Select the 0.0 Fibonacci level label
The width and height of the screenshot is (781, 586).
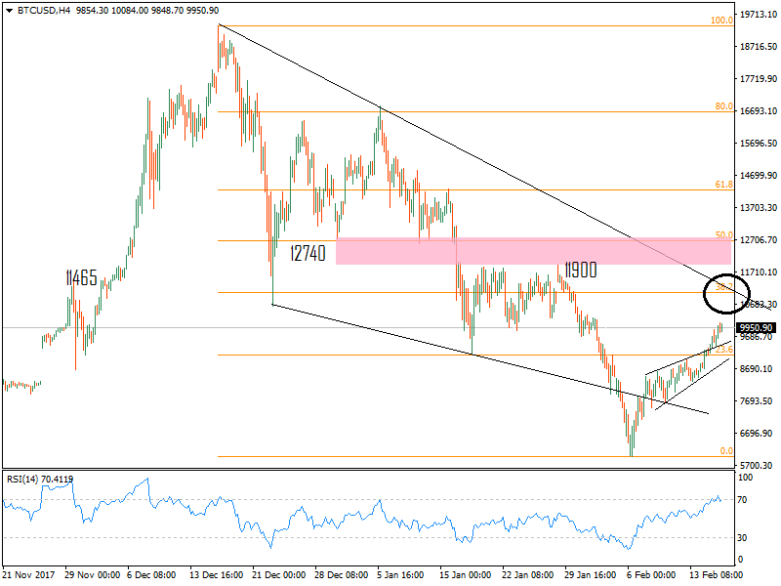[x=726, y=450]
